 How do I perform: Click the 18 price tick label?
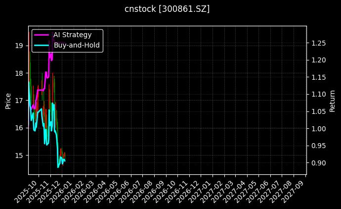click(x=19, y=73)
